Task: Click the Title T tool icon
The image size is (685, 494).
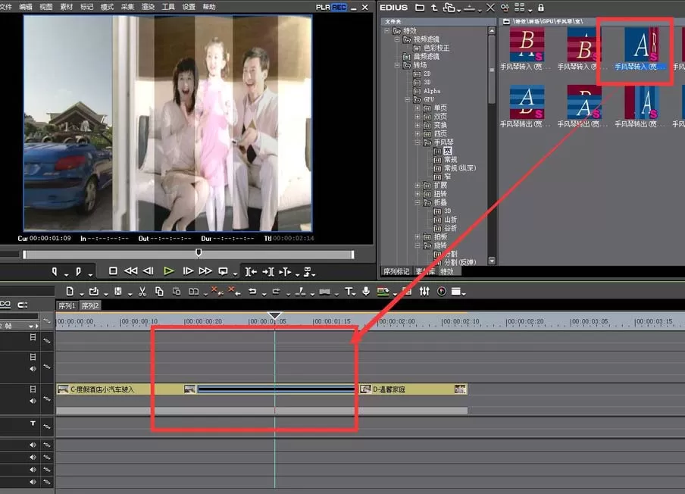Action: pyautogui.click(x=349, y=292)
